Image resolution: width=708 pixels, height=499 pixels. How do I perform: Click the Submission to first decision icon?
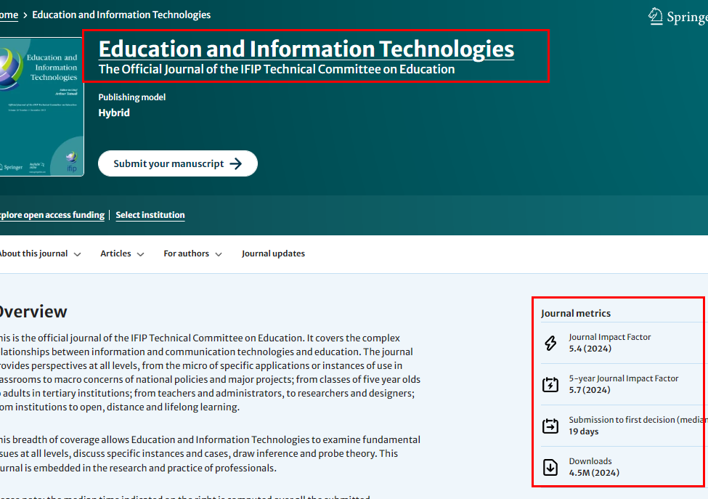click(x=550, y=426)
